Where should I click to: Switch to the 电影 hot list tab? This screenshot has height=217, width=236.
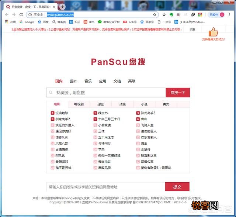tap(57, 104)
